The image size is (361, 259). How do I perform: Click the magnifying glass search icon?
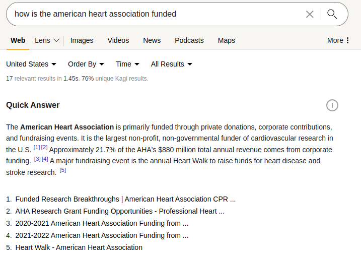tap(332, 14)
